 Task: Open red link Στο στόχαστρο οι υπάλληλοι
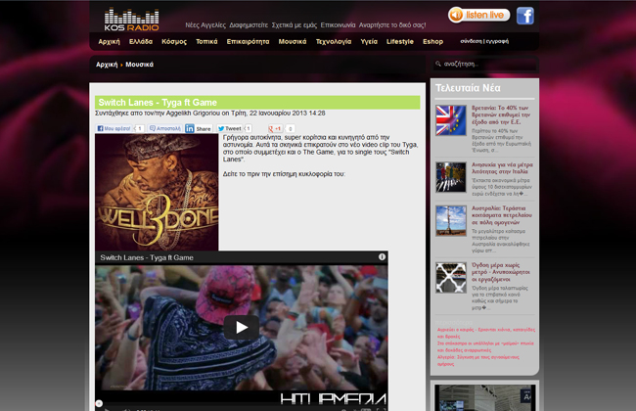pyautogui.click(x=485, y=346)
